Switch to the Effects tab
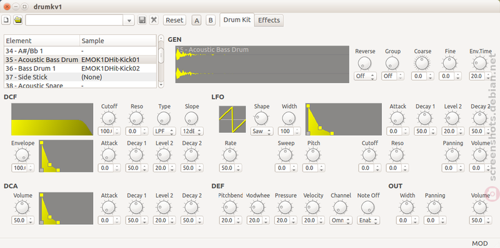This screenshot has height=248, width=500. point(269,20)
